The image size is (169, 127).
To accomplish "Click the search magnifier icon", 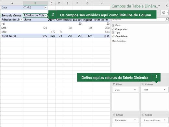I will click(167, 19).
